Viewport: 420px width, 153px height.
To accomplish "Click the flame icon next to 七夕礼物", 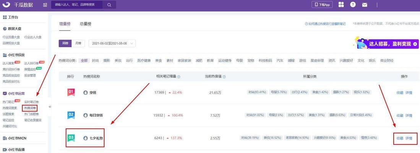I will 86,138.
